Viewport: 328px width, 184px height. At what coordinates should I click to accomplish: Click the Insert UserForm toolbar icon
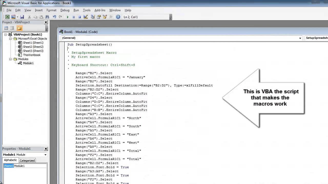click(13, 17)
